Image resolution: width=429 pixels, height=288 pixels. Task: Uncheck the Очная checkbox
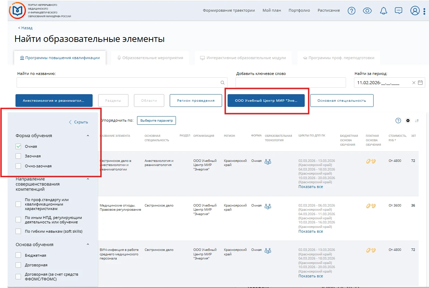click(19, 146)
